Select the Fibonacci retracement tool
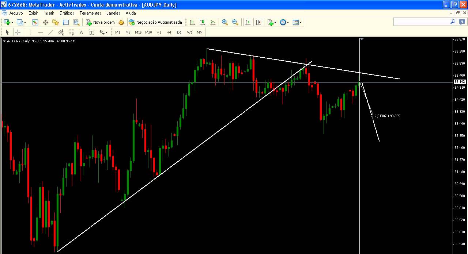This screenshot has height=254, width=468. click(x=71, y=32)
